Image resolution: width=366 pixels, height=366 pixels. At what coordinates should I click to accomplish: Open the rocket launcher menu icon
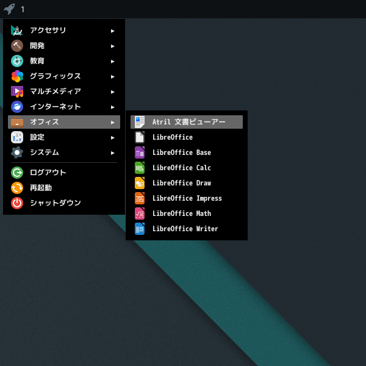(9, 9)
